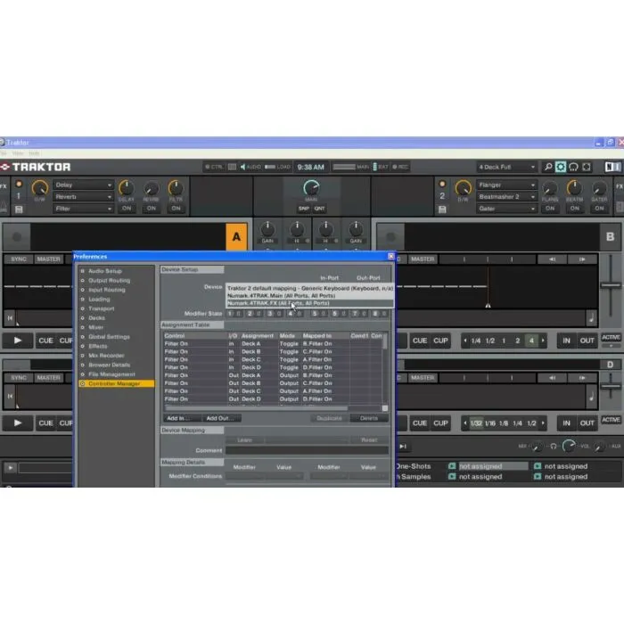
Task: Click the Comment input field
Action: click(308, 451)
